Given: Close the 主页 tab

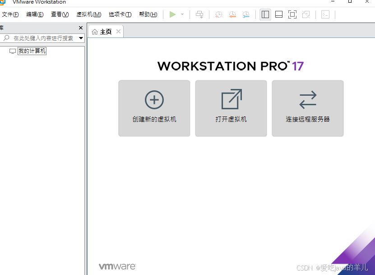Looking at the screenshot, I should 118,31.
